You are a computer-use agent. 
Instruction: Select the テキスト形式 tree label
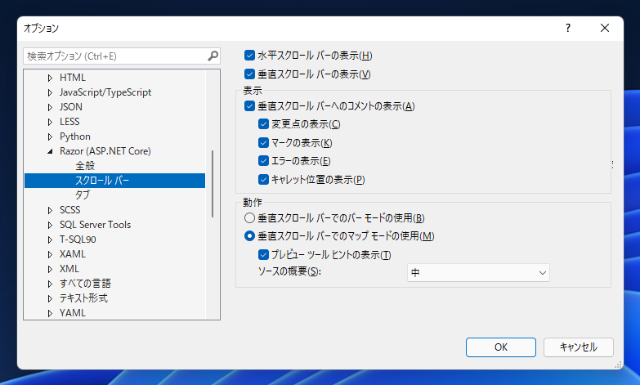[83, 298]
